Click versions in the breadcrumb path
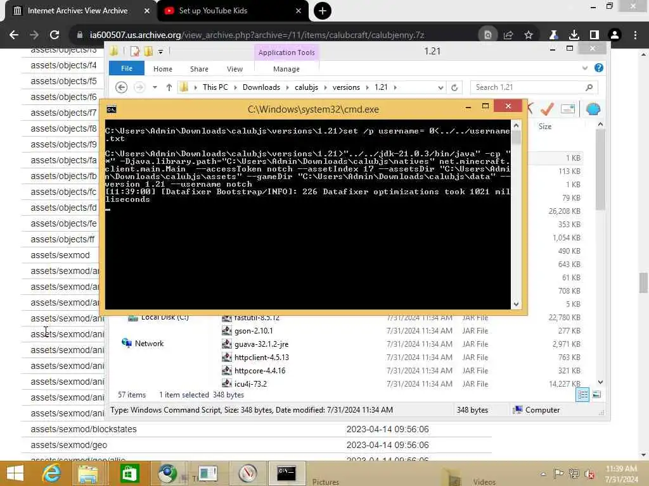649x486 pixels. [x=346, y=87]
